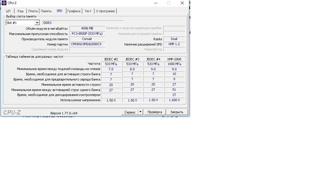
Task: Open the Плата tab
Action: [x=33, y=11]
